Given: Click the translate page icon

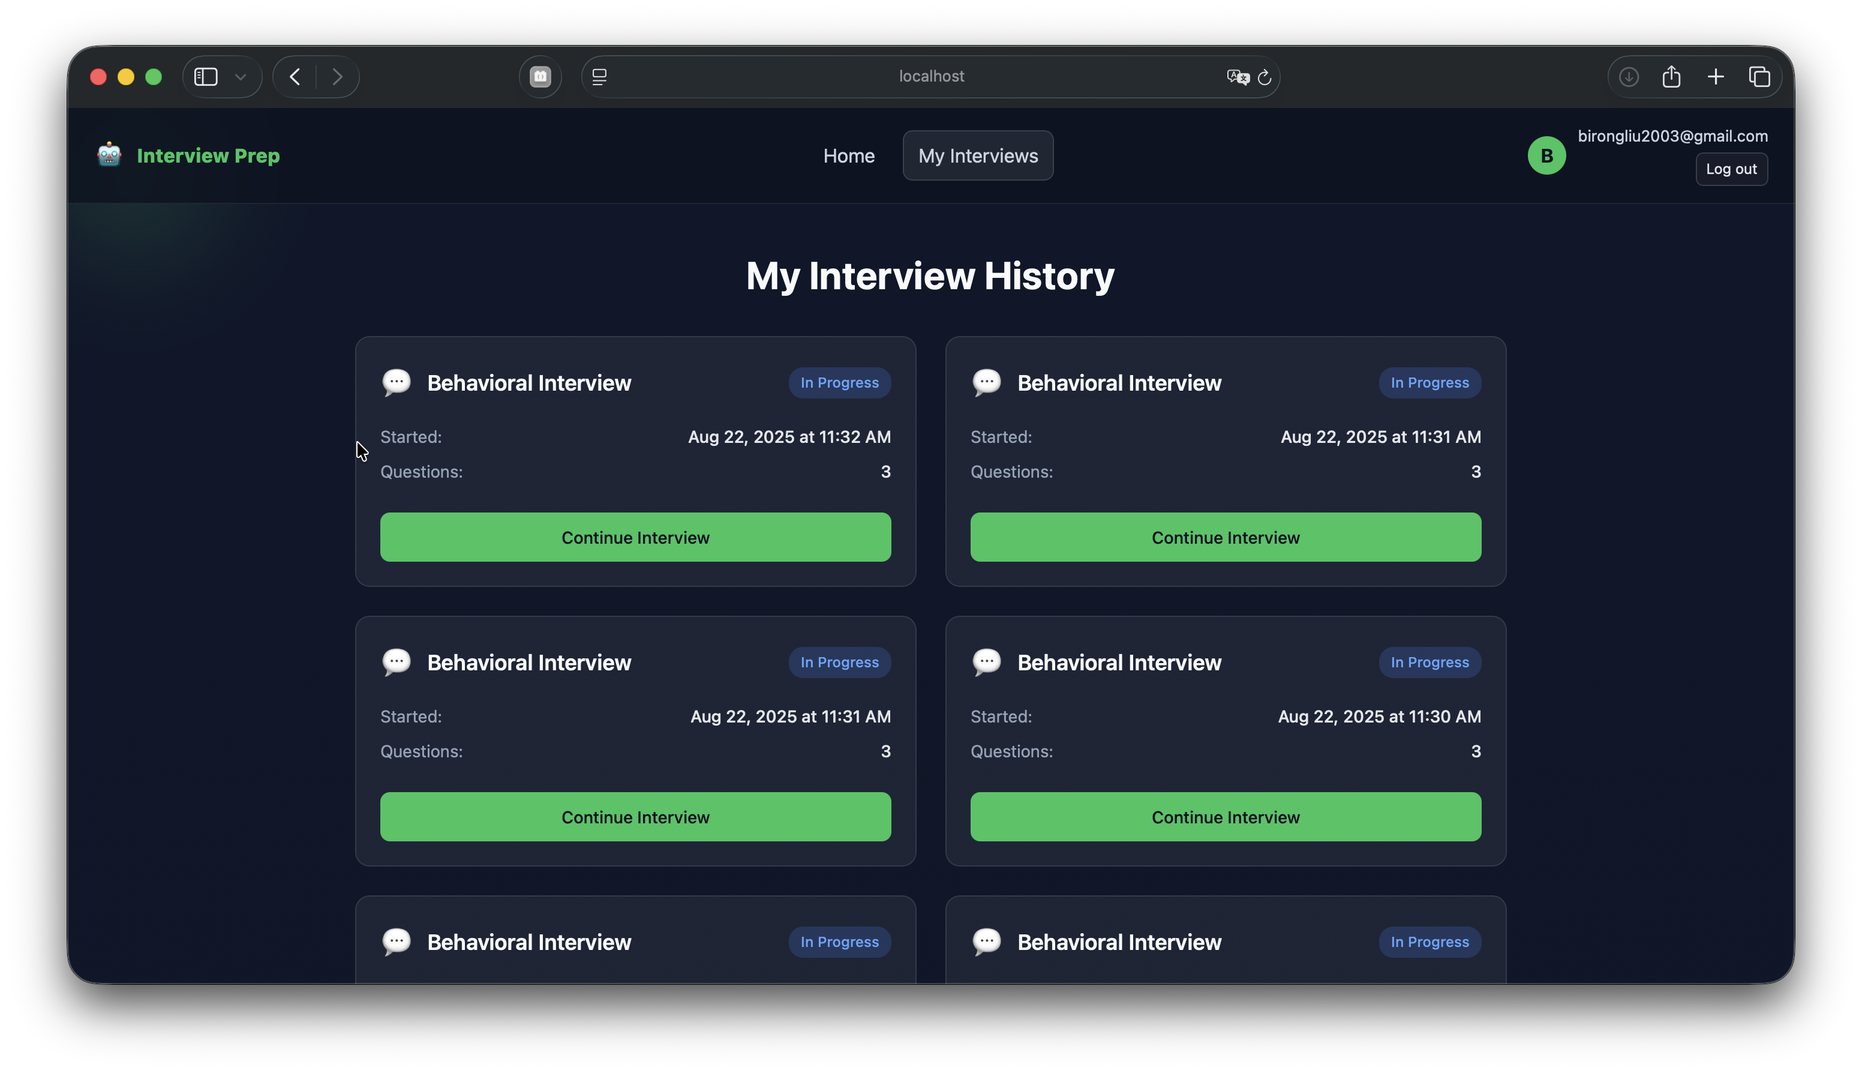Looking at the screenshot, I should [1237, 77].
